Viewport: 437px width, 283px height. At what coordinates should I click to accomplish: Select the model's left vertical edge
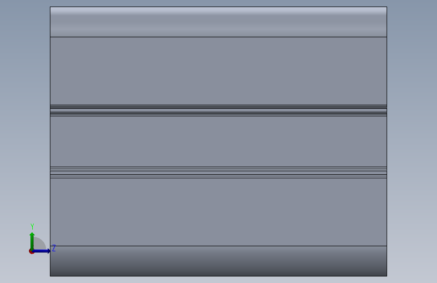point(50,141)
